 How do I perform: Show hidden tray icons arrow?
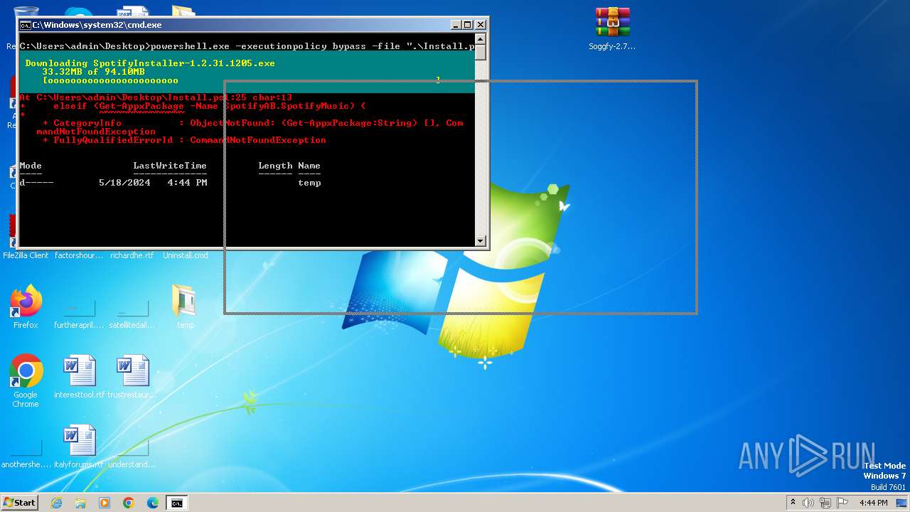pyautogui.click(x=793, y=503)
